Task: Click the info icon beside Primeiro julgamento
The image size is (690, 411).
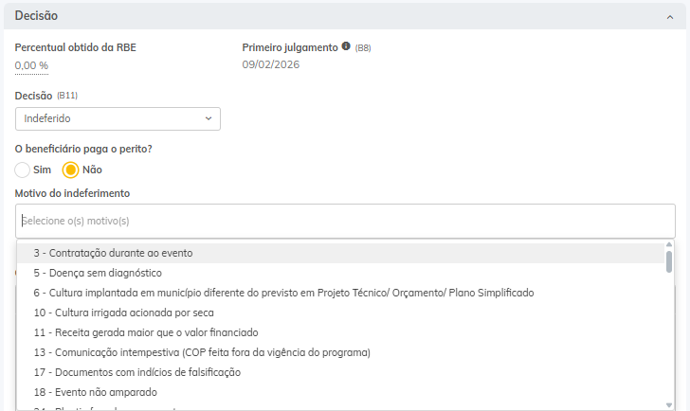Action: (x=346, y=46)
